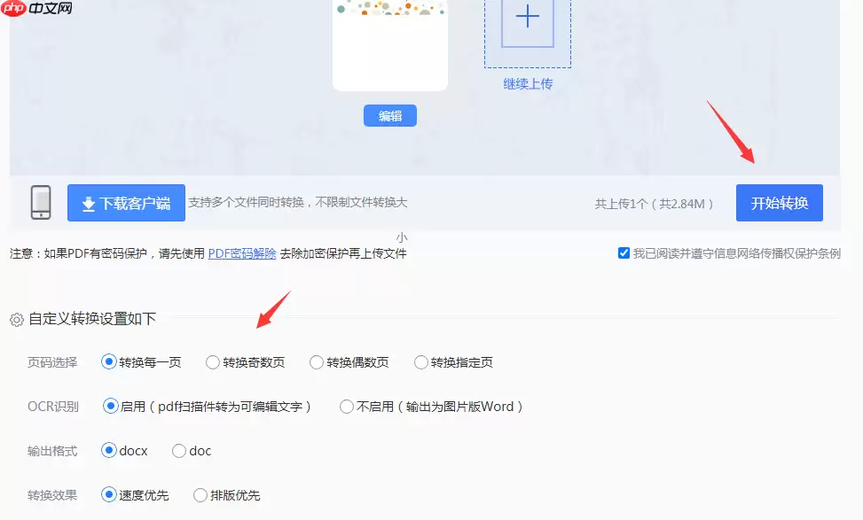863x520 pixels.
Task: Select the 转换偶数页 radio button
Action: click(x=317, y=362)
